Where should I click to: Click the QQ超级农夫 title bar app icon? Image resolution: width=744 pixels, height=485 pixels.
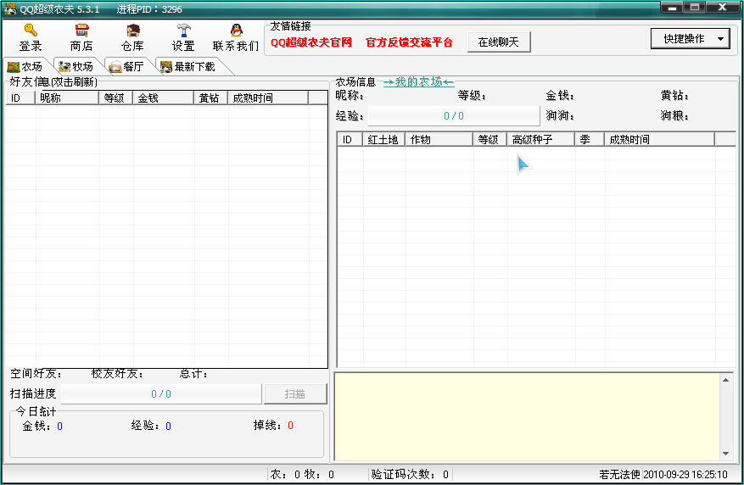coord(10,9)
